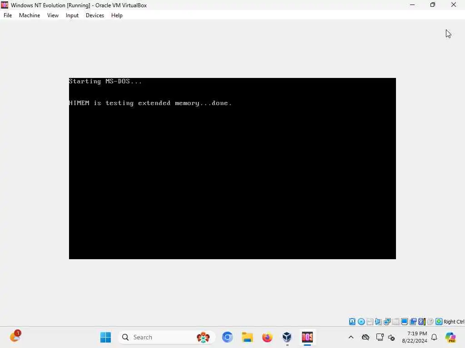Launch Firefox from the taskbar

[267, 337]
